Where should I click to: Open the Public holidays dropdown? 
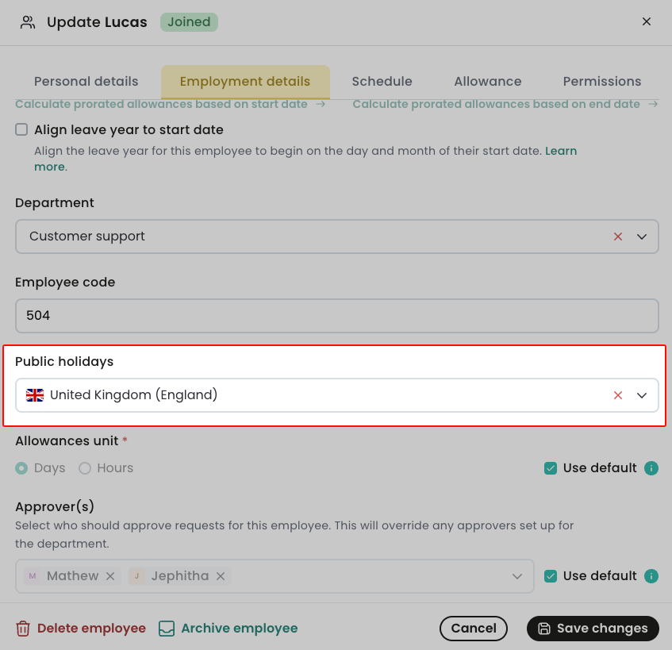point(643,394)
